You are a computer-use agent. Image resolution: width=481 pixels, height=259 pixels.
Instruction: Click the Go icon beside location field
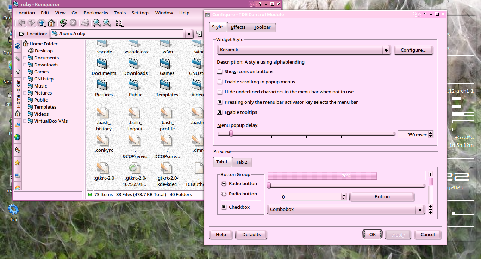tap(199, 34)
